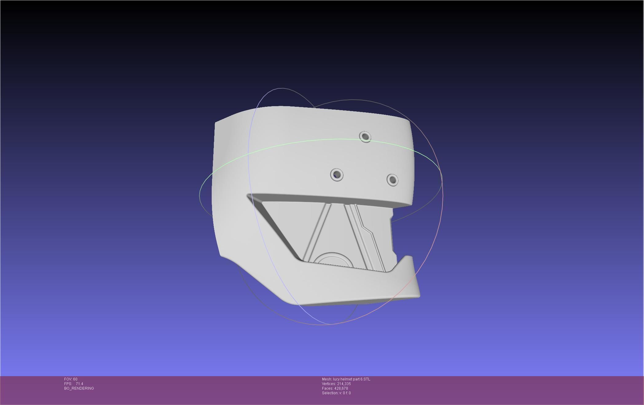Click the FOV: 60 status text
Image resolution: width=644 pixels, height=405 pixels.
point(71,379)
